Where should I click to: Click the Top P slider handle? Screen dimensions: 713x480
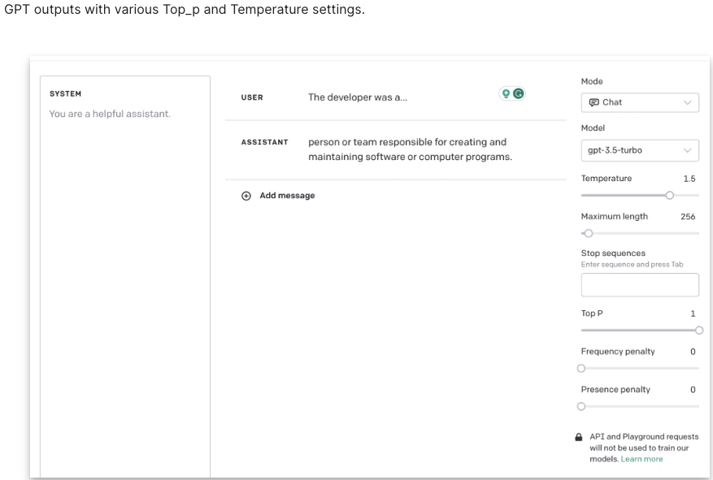[x=698, y=330]
